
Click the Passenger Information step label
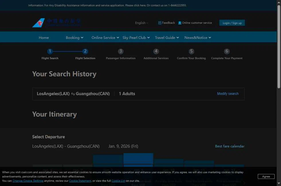pyautogui.click(x=121, y=58)
